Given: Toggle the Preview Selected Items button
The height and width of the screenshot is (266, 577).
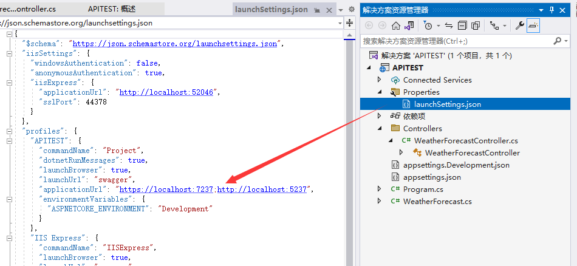Looking at the screenshot, I should (533, 26).
